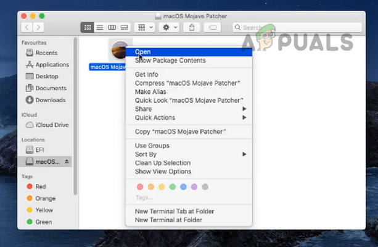This screenshot has width=378, height=247.
Task: Open the gear Action menu
Action: click(x=169, y=27)
